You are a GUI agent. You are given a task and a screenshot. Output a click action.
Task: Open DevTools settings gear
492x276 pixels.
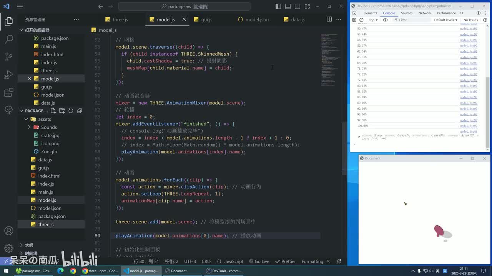click(x=479, y=13)
